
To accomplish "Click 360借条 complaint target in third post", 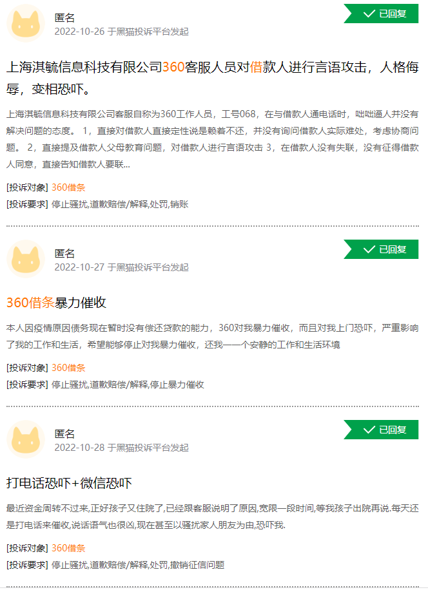I will 68,548.
